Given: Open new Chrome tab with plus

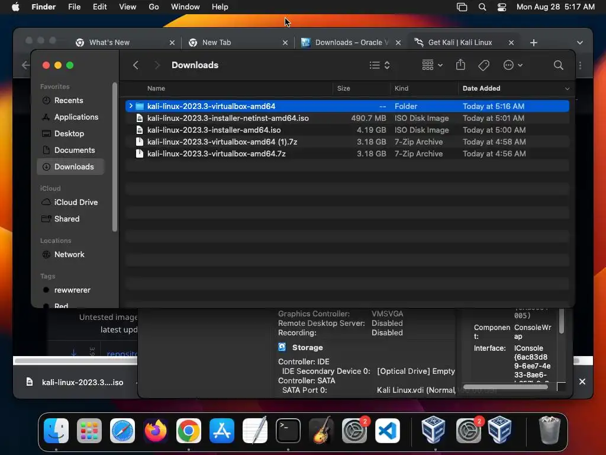Looking at the screenshot, I should [x=534, y=43].
